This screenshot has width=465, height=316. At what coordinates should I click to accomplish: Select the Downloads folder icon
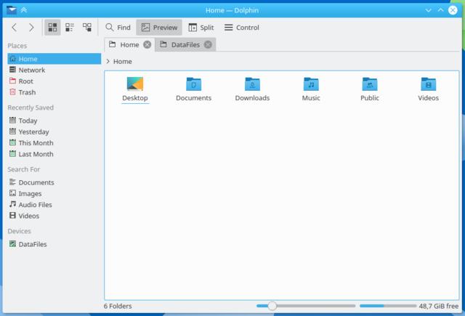pyautogui.click(x=252, y=84)
